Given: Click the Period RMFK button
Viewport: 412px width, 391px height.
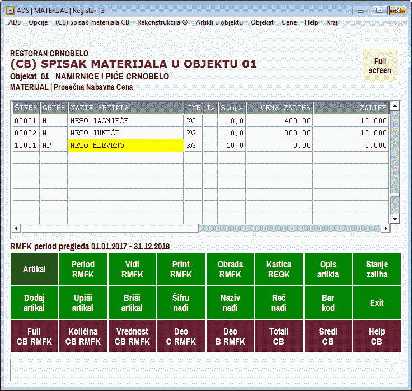Looking at the screenshot, I should (x=83, y=269).
